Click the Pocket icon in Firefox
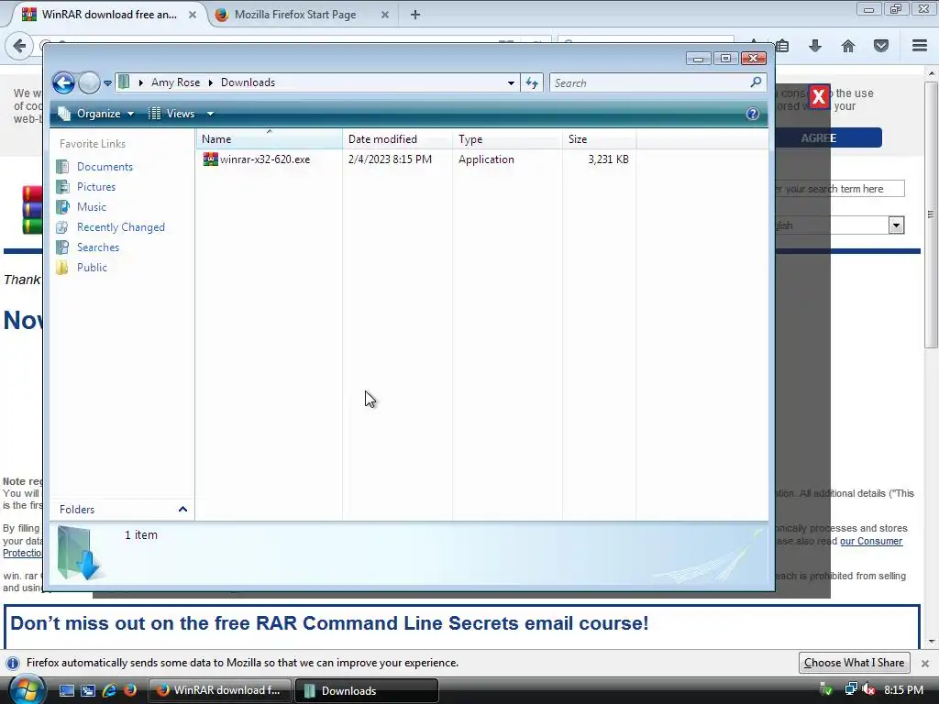The width and height of the screenshot is (939, 704). pyautogui.click(x=881, y=46)
